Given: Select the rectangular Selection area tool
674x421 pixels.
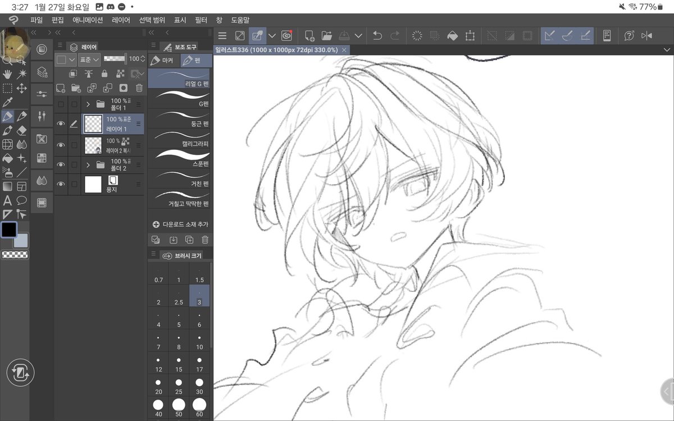Looking at the screenshot, I should (7, 88).
